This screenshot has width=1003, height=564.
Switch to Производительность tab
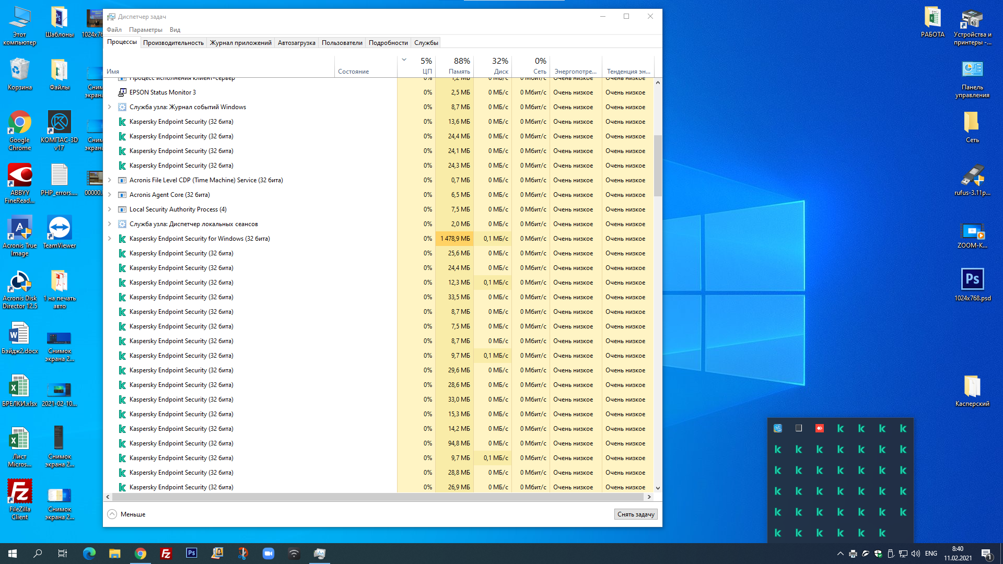pyautogui.click(x=173, y=43)
